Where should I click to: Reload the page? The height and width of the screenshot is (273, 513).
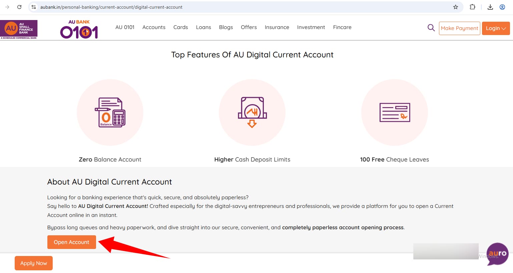(19, 7)
